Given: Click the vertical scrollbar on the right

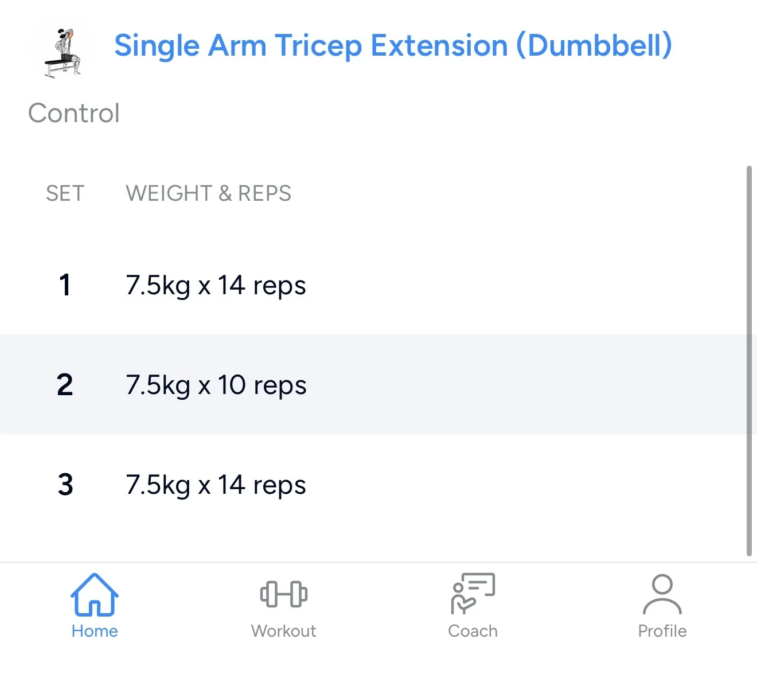Looking at the screenshot, I should [x=749, y=361].
